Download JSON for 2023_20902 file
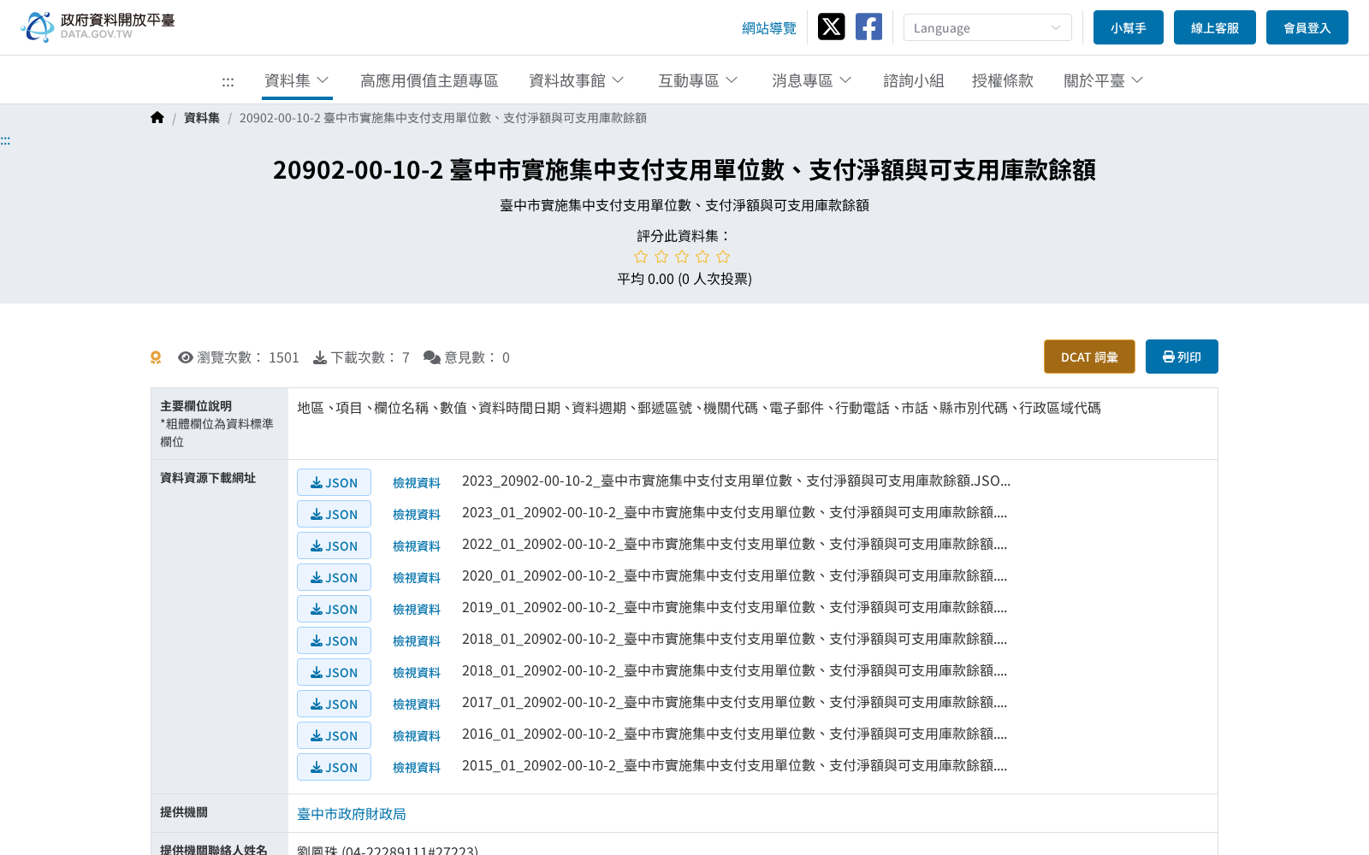The width and height of the screenshot is (1369, 855). pos(334,482)
